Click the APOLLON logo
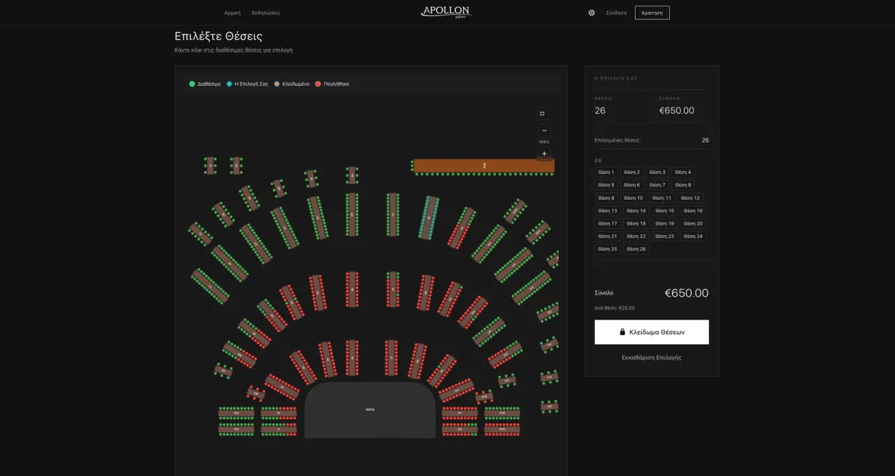The image size is (895, 476). coord(446,12)
